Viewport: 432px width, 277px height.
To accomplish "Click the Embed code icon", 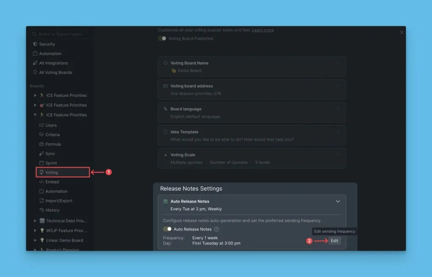I will click(41, 182).
